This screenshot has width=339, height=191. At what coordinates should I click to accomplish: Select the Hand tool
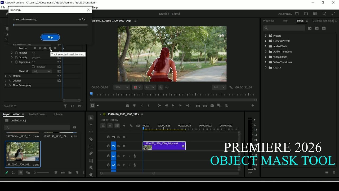(x=91, y=175)
